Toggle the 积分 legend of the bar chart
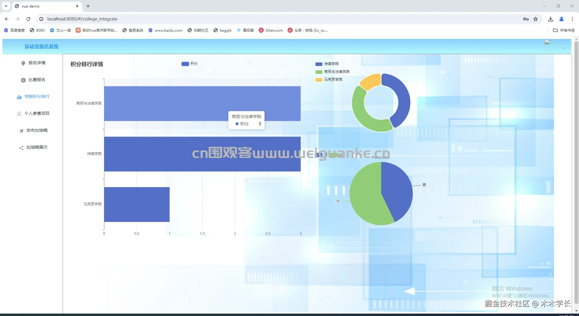The width and height of the screenshot is (579, 316). pos(190,64)
